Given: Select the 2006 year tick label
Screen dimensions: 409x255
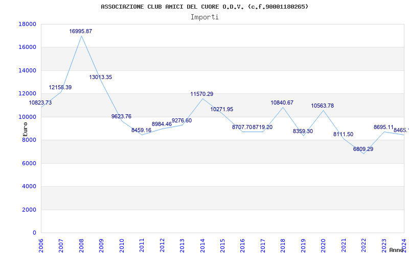Looking at the screenshot, I should 41,244.
